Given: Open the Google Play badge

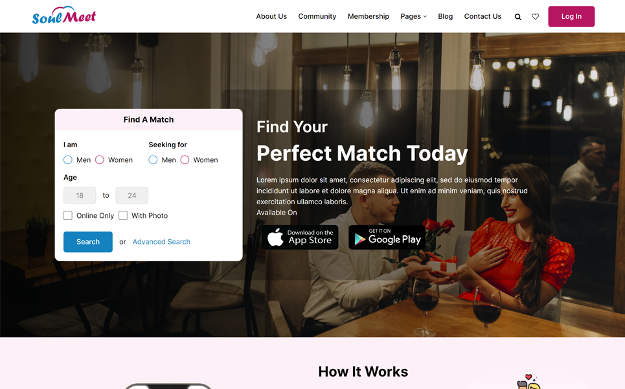Looking at the screenshot, I should point(387,237).
